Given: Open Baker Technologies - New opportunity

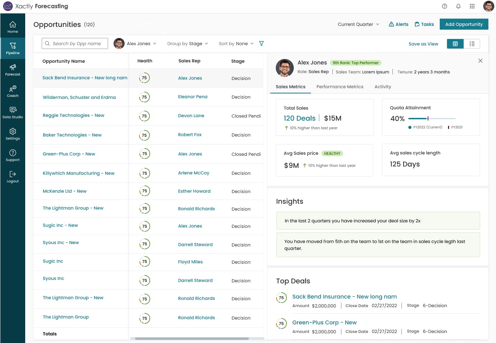Looking at the screenshot, I should coord(72,135).
